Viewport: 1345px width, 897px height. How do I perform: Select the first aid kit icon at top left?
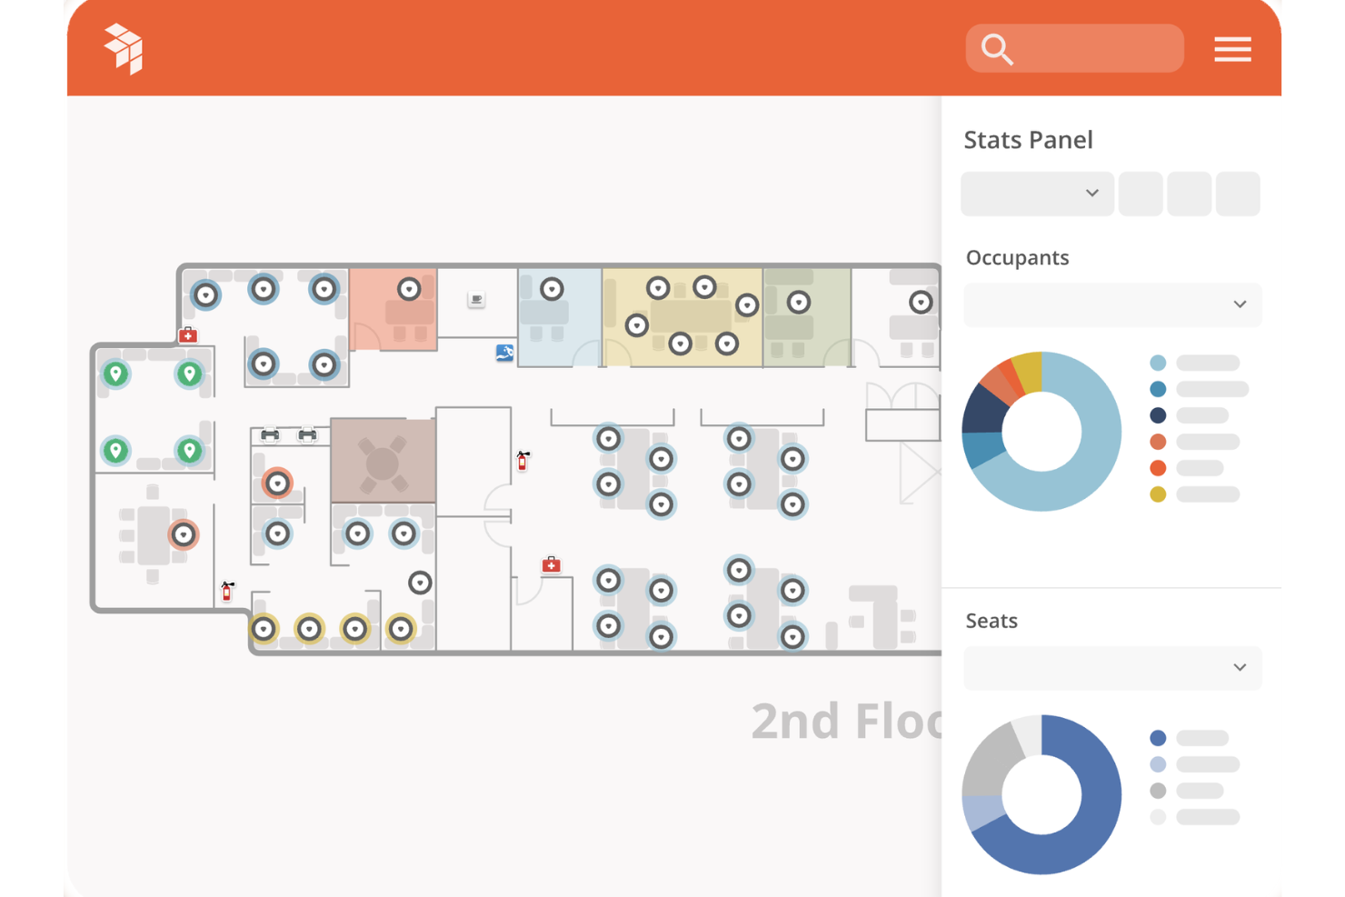click(x=187, y=334)
